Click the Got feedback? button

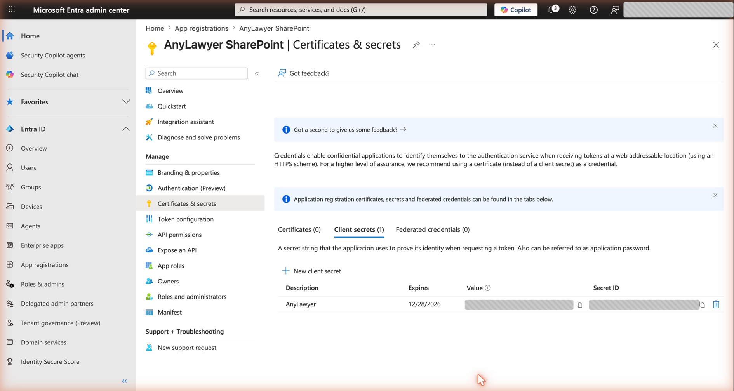tap(304, 73)
